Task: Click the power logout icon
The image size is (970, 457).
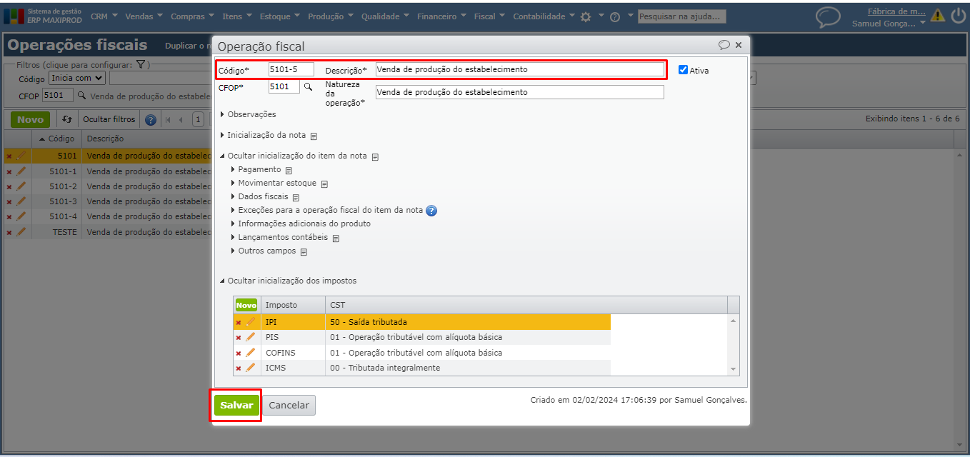Action: pos(958,16)
